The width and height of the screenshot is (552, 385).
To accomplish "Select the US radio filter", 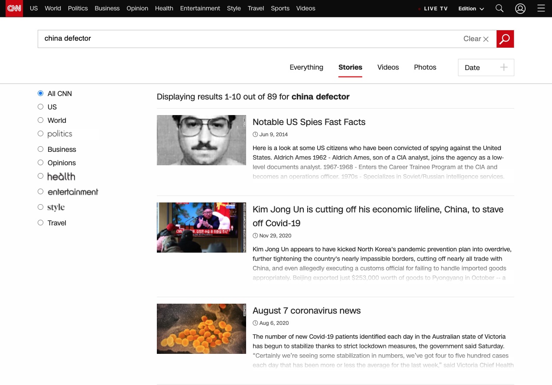I will tap(41, 107).
